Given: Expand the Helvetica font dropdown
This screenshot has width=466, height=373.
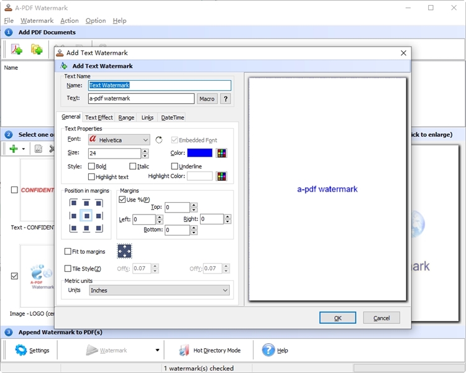Looking at the screenshot, I should (145, 140).
